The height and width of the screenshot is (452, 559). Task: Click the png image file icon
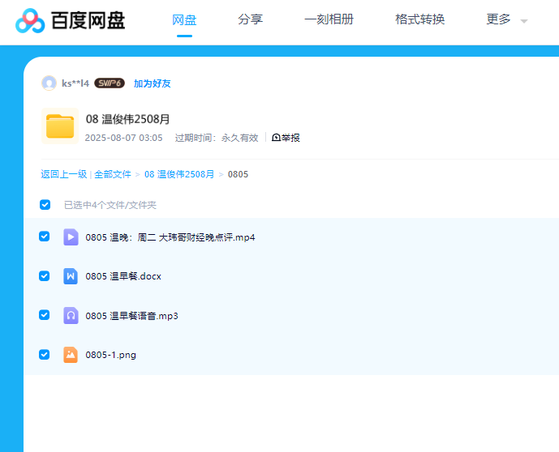pyautogui.click(x=71, y=354)
